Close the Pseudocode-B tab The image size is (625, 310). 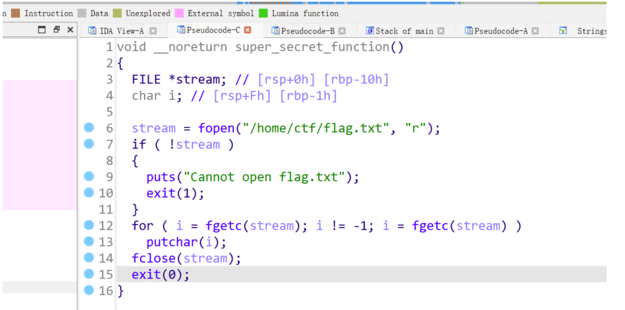[x=342, y=31]
